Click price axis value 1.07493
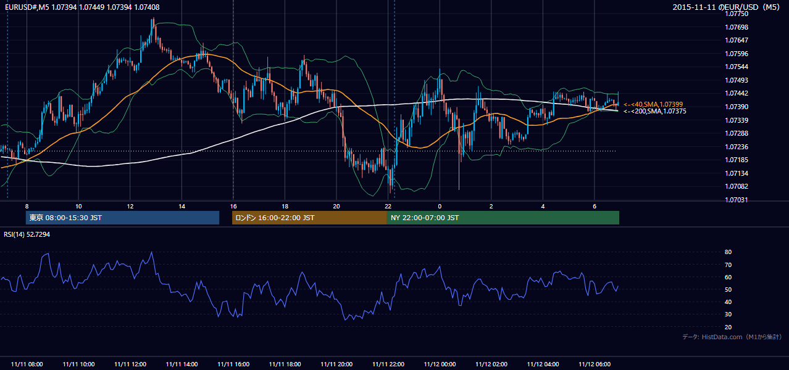789x370 pixels. point(738,80)
